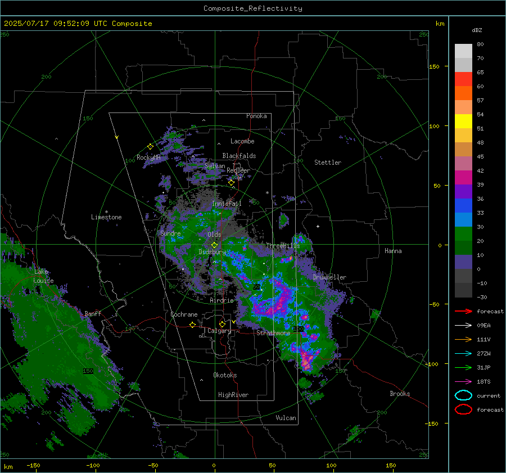Click the Sylvan label
Screen dimensions: 506x473
click(215, 166)
